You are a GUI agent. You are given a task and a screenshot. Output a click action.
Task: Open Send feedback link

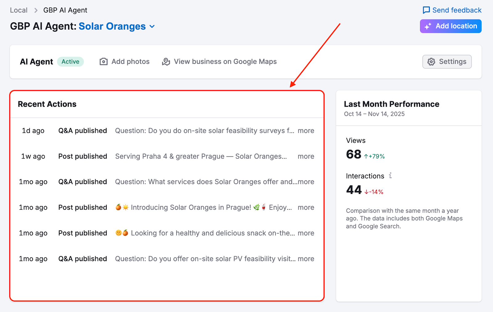coord(457,10)
